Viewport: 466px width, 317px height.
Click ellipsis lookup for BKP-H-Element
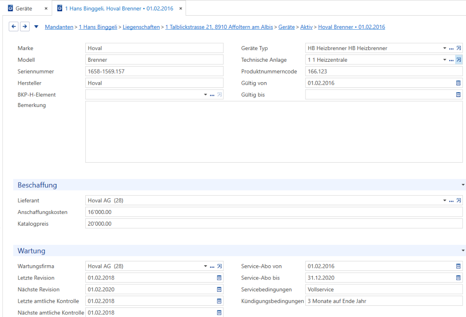(212, 95)
